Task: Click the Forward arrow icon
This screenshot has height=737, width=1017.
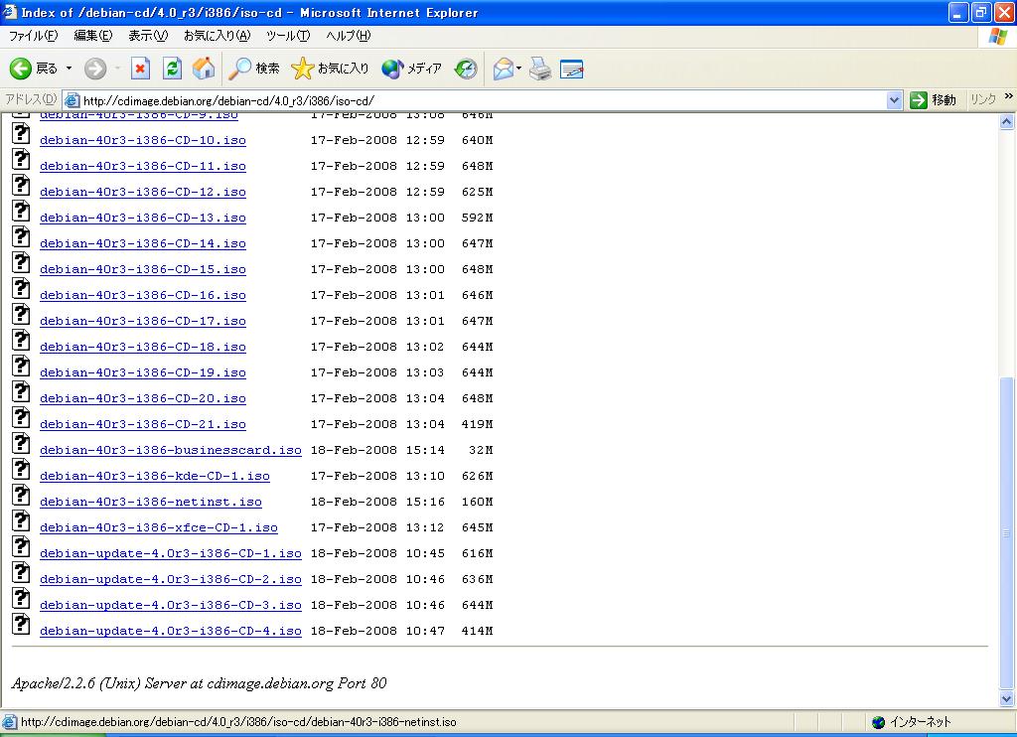Action: 95,69
